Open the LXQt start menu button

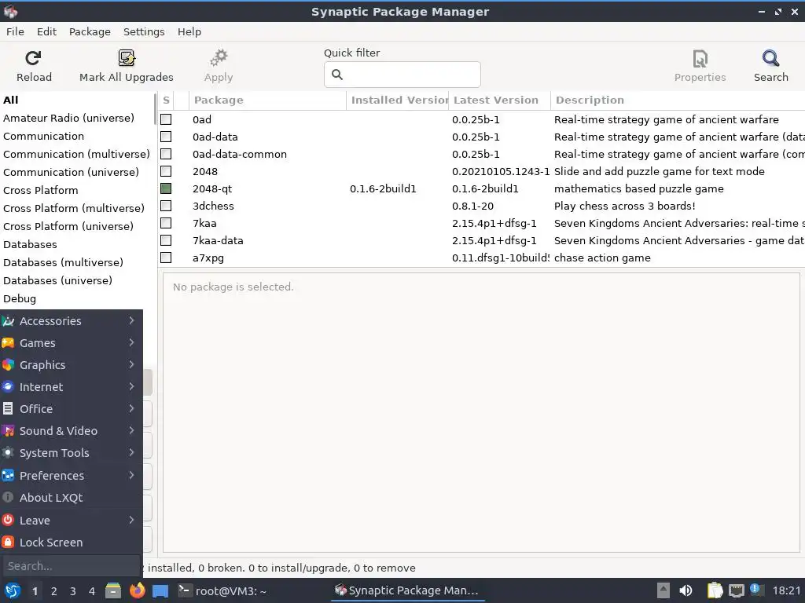pos(13,590)
